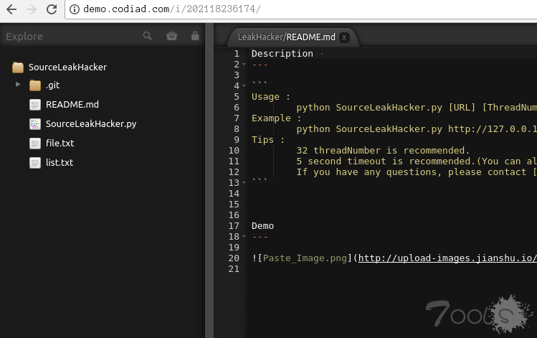This screenshot has height=338, width=537.
Task: Click 'Paste_Image.png' alt text on line 20
Action: pos(305,258)
